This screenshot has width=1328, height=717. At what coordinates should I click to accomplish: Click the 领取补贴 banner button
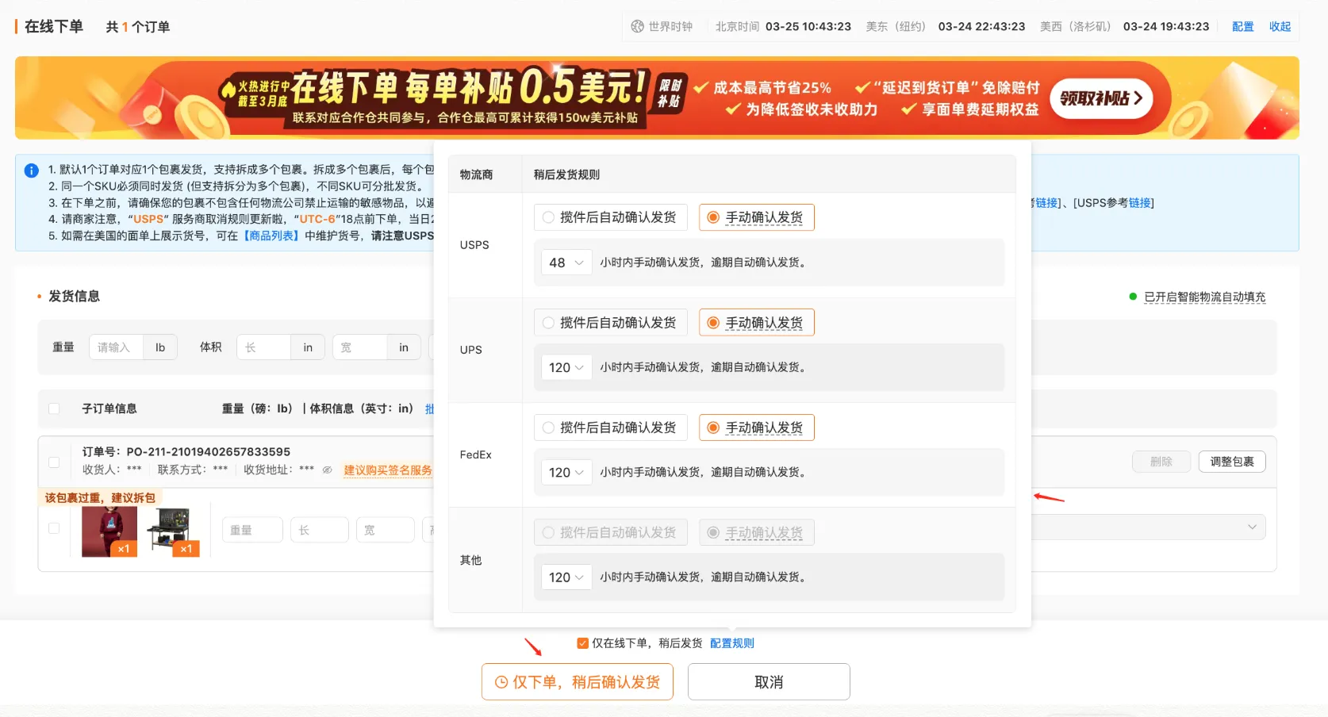tap(1100, 98)
